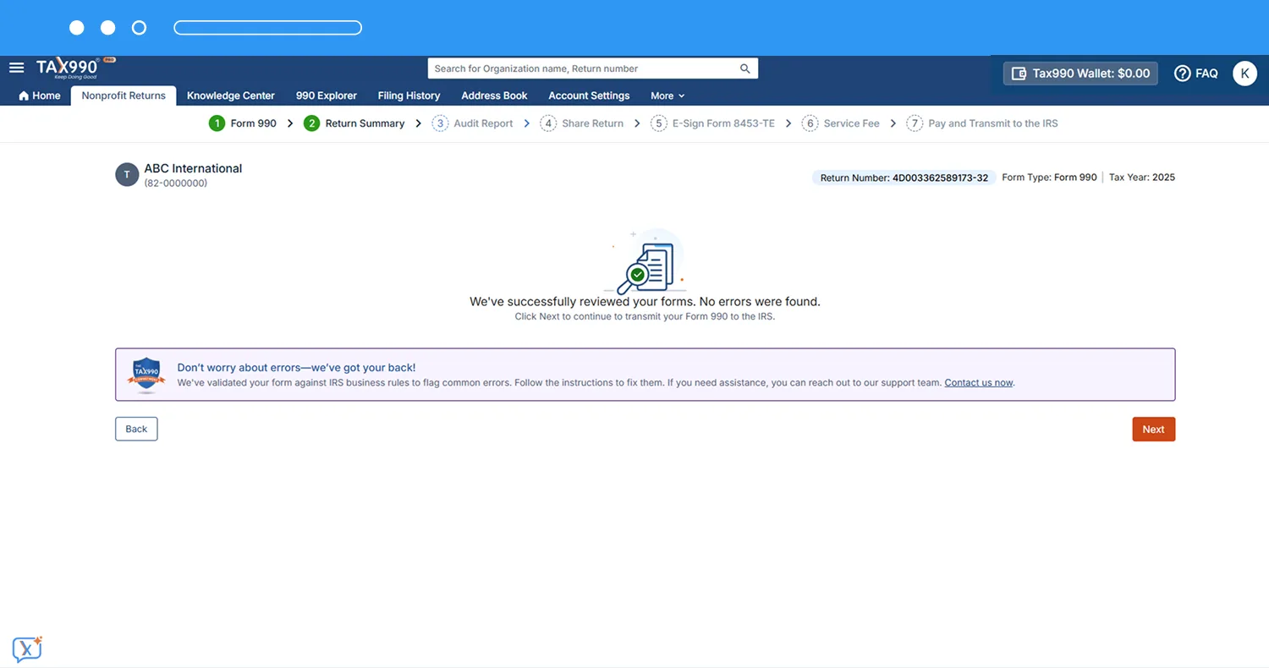Click the Back button
The width and height of the screenshot is (1269, 668).
[x=136, y=429]
